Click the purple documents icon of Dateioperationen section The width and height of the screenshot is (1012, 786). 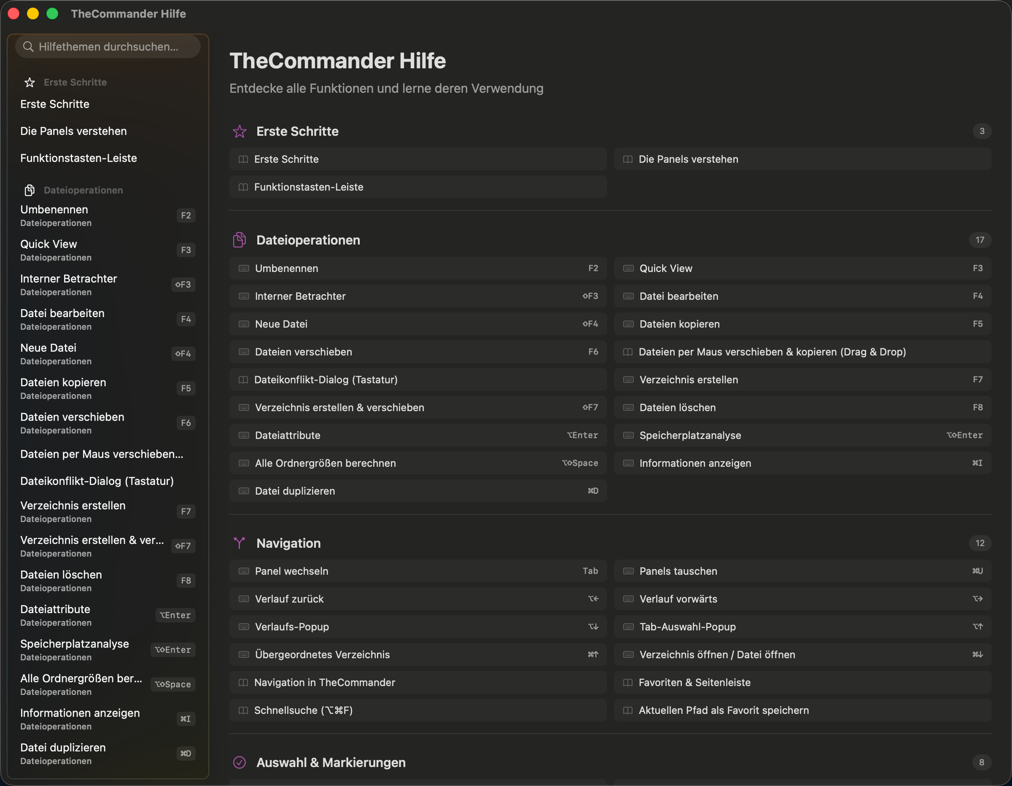tap(240, 240)
